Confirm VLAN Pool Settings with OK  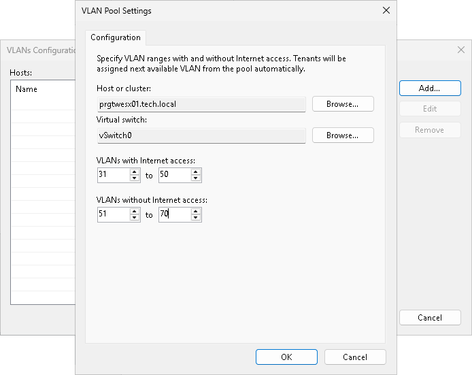pos(286,357)
